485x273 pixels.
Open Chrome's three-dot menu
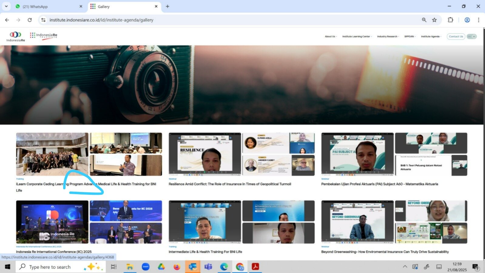click(478, 20)
